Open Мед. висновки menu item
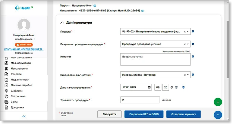 [x=20, y=80]
